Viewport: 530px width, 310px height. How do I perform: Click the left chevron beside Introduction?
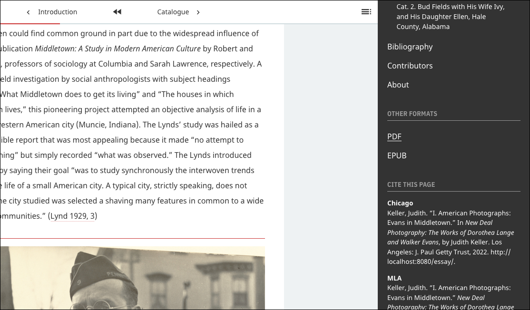(x=28, y=12)
